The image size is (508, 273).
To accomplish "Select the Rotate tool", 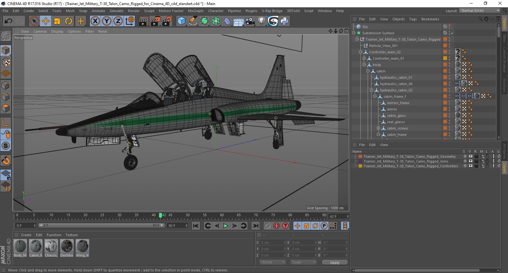I will tap(69, 21).
